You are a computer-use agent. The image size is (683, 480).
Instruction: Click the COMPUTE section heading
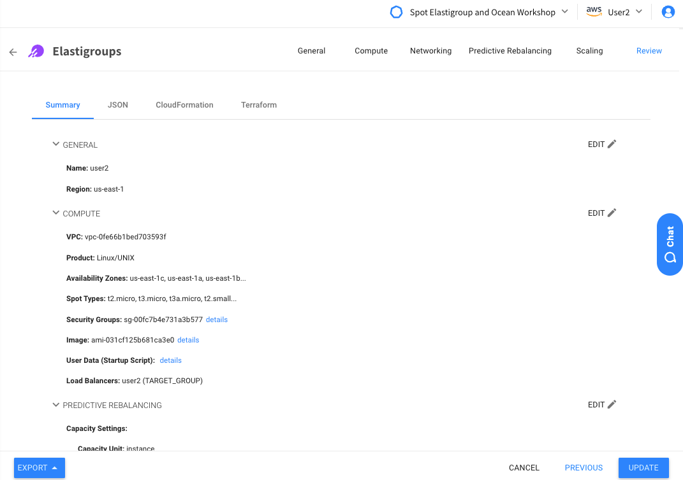pyautogui.click(x=82, y=213)
